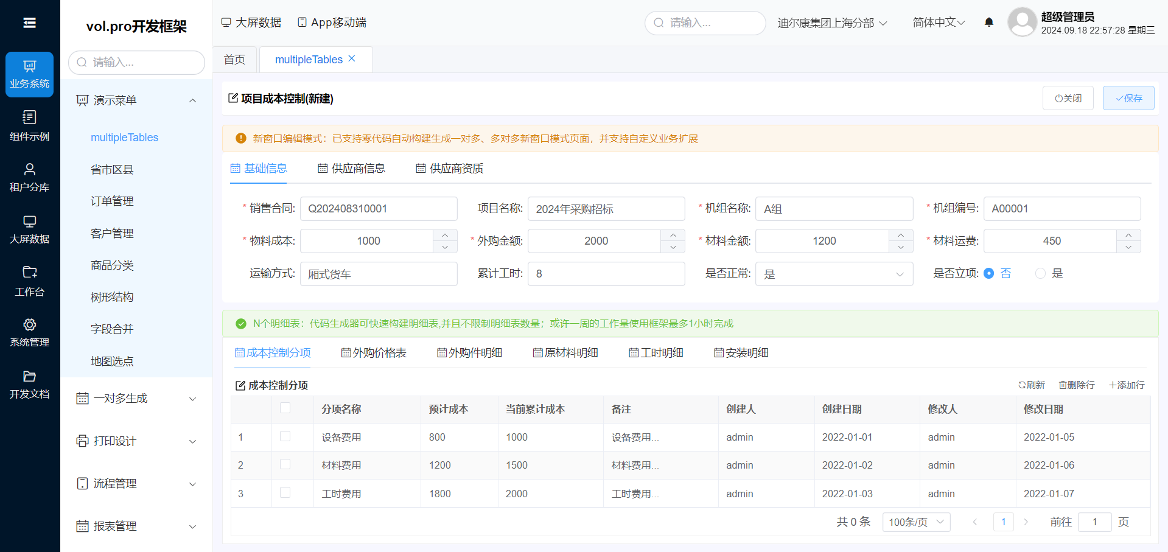The image size is (1168, 552).
Task: Switch to 外购件明细 detail tab
Action: pos(469,353)
